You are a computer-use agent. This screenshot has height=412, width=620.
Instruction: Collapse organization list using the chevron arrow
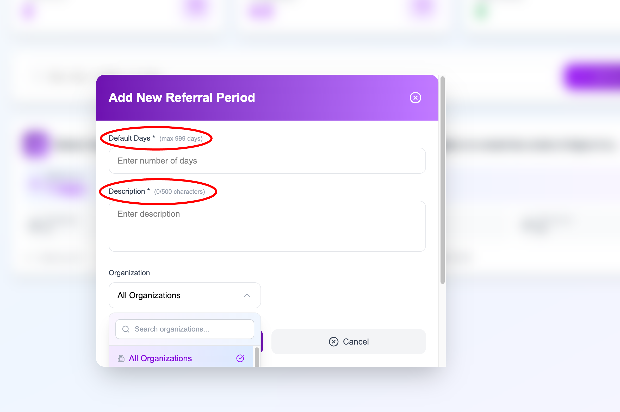tap(247, 295)
